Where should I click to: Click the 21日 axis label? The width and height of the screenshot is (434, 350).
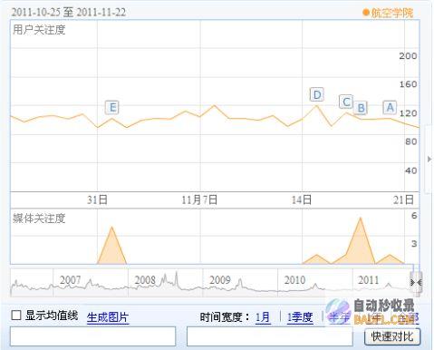click(x=403, y=199)
